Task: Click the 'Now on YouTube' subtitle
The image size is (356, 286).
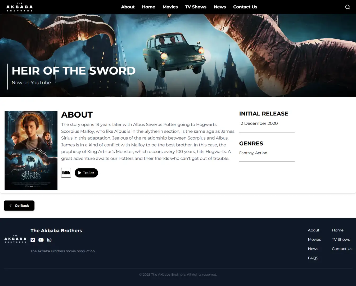Action: (31, 83)
